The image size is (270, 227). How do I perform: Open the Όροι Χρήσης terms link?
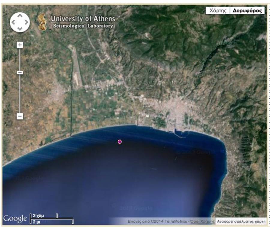point(202,221)
